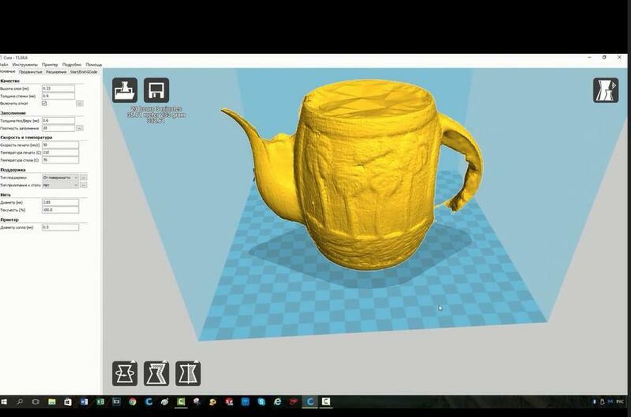The width and height of the screenshot is (631, 417).
Task: Click the Диаметр (мм) filament input field
Action: [x=60, y=202]
